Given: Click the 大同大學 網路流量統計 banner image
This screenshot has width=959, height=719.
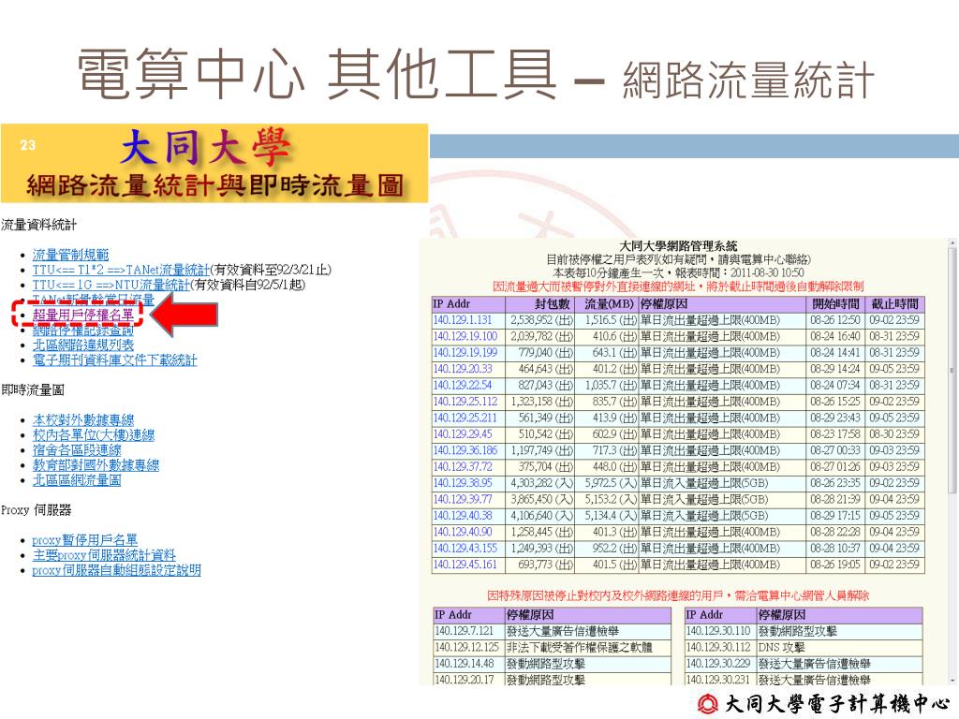Looking at the screenshot, I should [x=214, y=163].
